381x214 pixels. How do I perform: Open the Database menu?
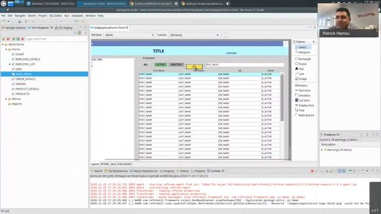77,15
